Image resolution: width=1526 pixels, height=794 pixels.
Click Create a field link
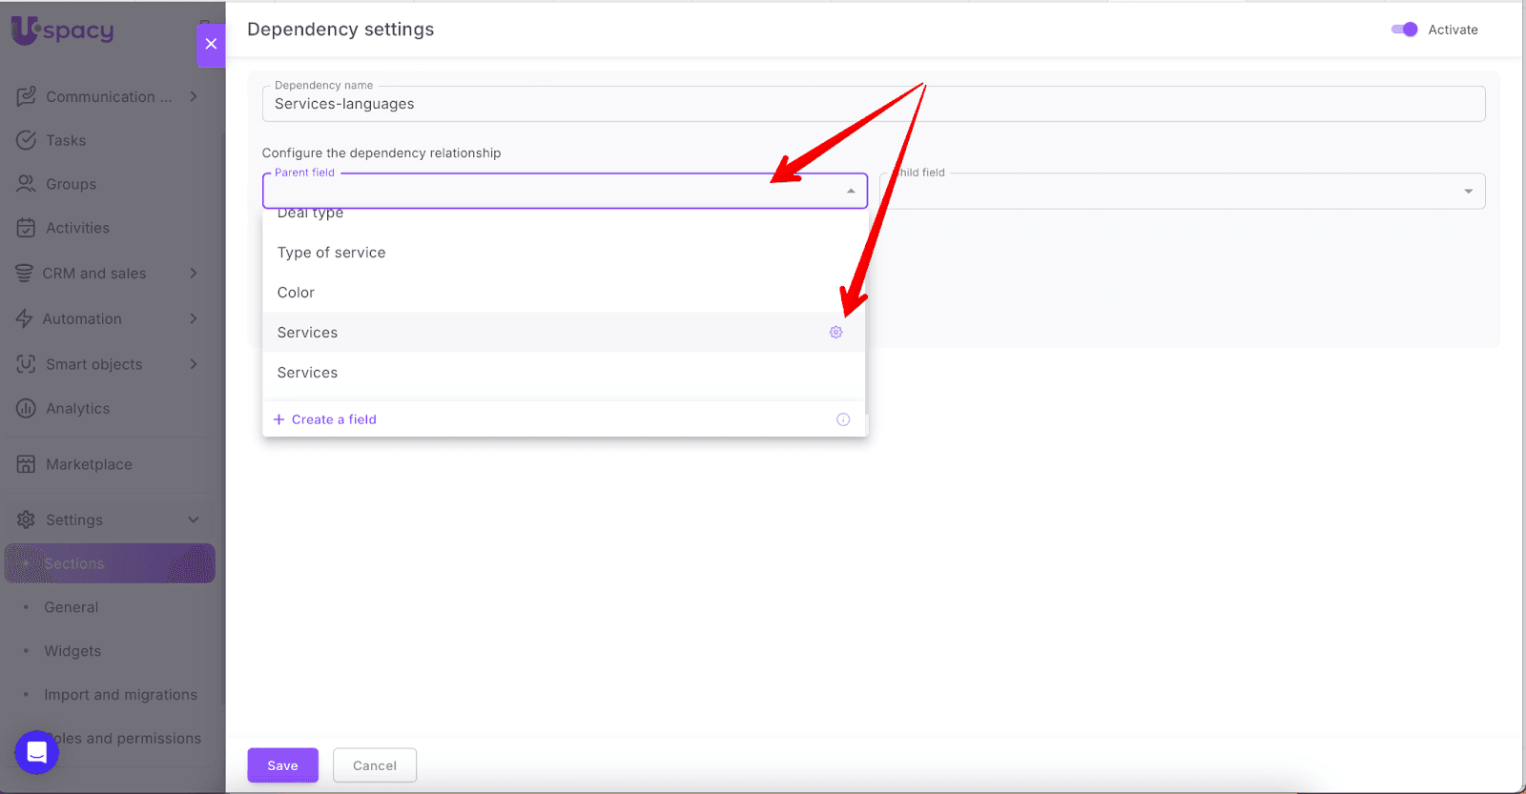click(334, 419)
